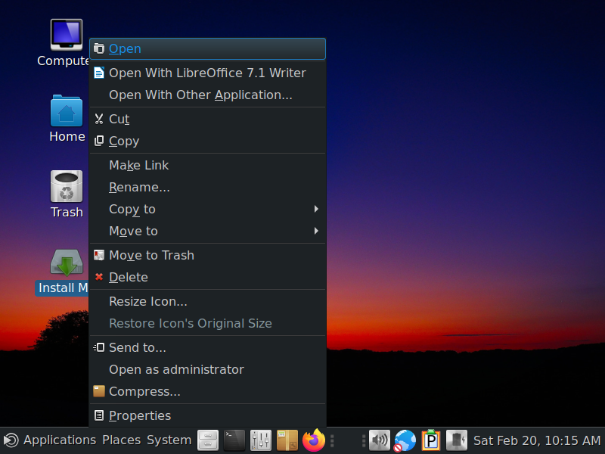Click the clipboard P tray icon

coord(431,440)
